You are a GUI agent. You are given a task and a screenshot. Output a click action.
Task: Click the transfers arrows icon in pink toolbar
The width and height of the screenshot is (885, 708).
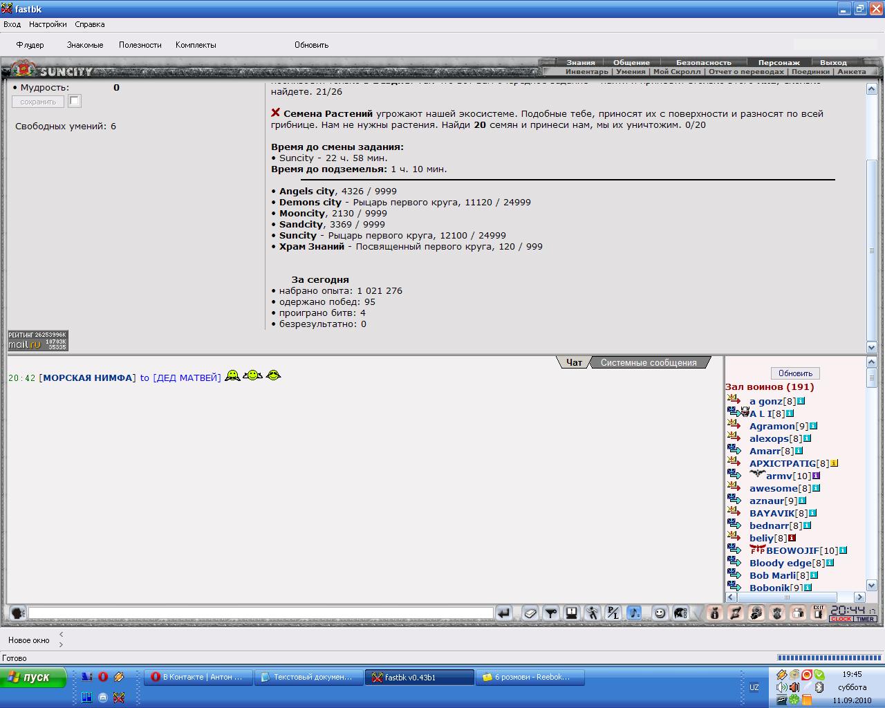(x=736, y=613)
